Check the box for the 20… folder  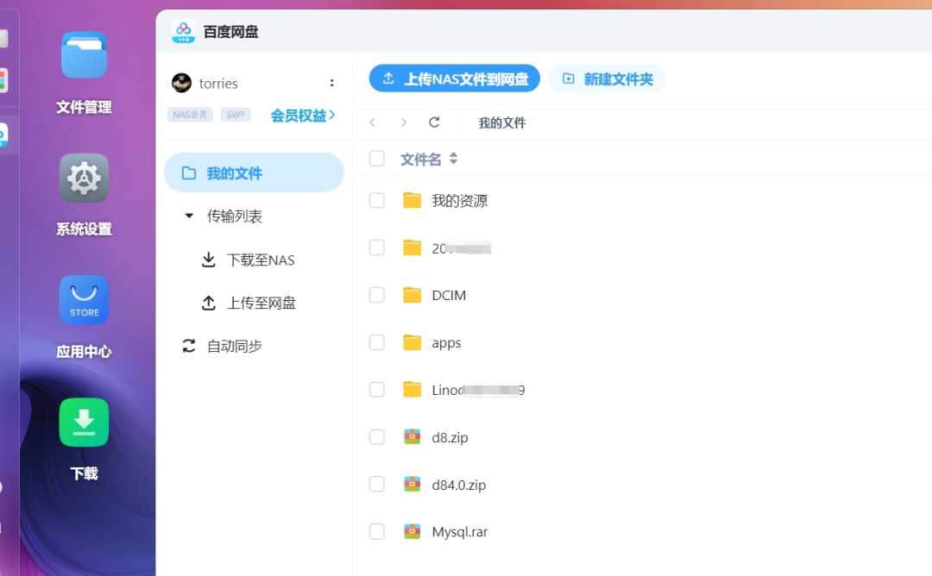click(377, 247)
